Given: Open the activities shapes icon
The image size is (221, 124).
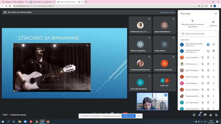Looking at the screenshot, I should click(x=211, y=115).
